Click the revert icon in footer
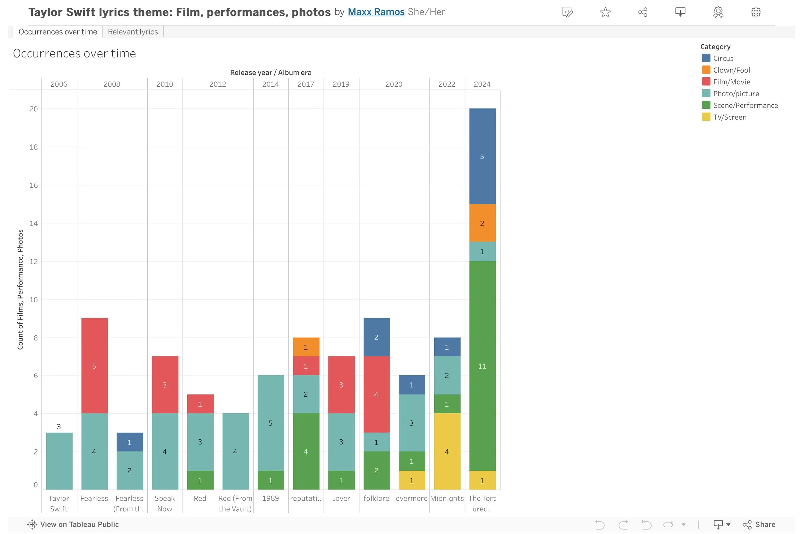This screenshot has height=534, width=803. [x=646, y=524]
